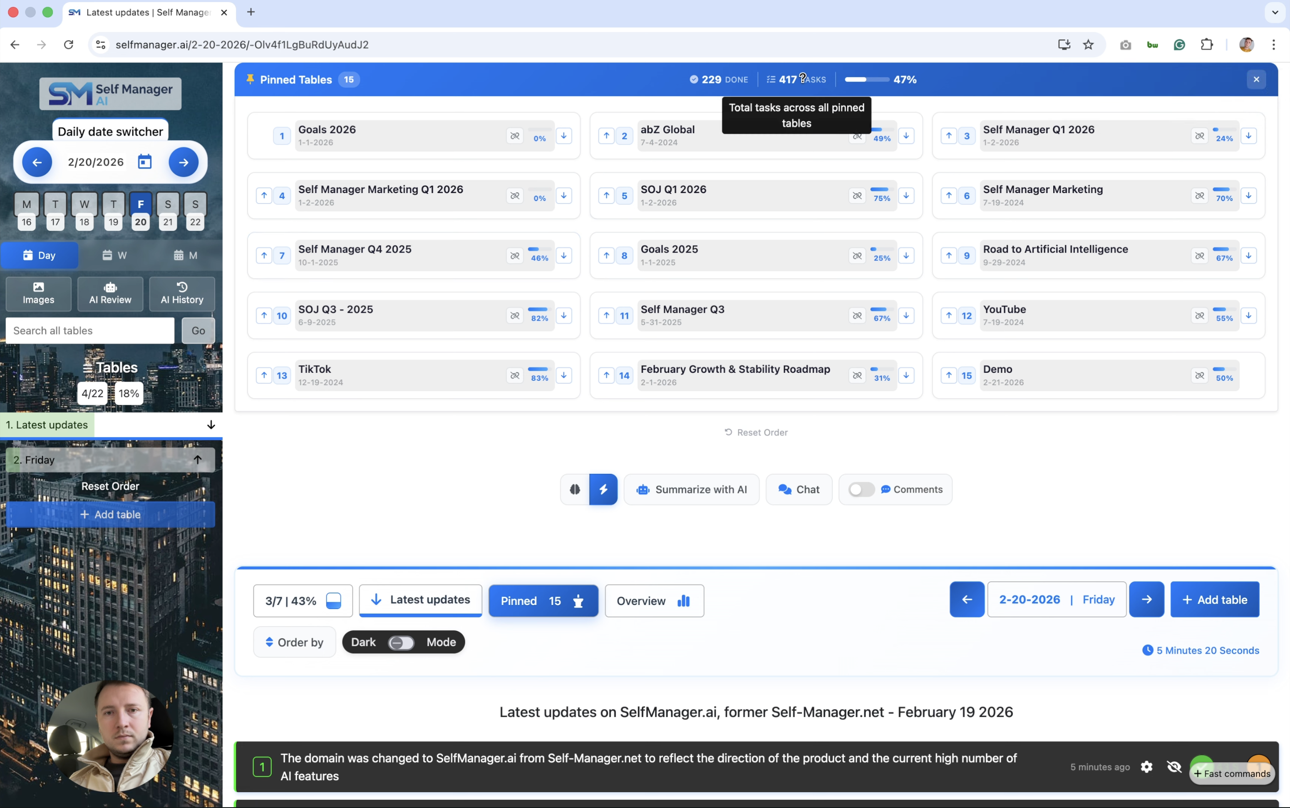Open the browser extensions puzzle icon
This screenshot has height=808, width=1290.
1207,45
